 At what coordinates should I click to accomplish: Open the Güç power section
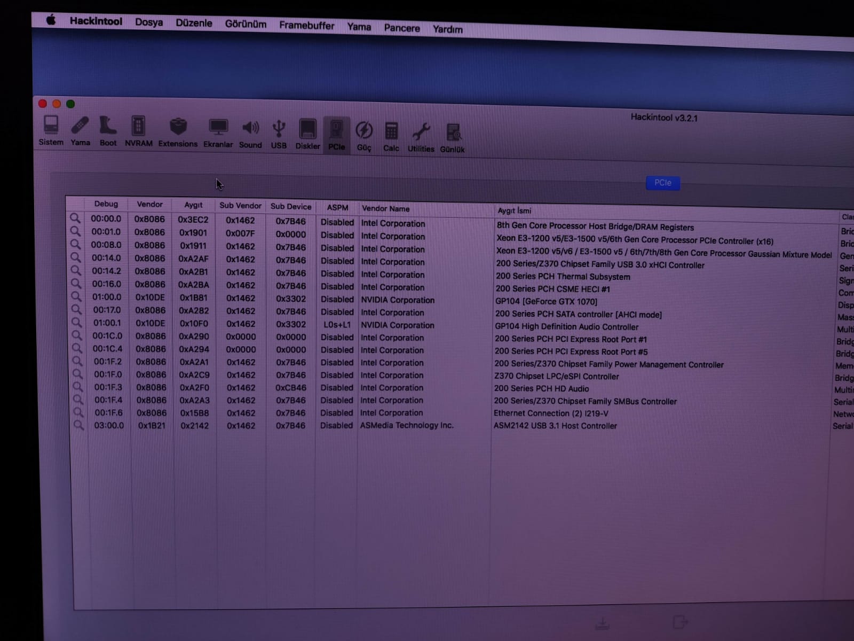coord(364,135)
